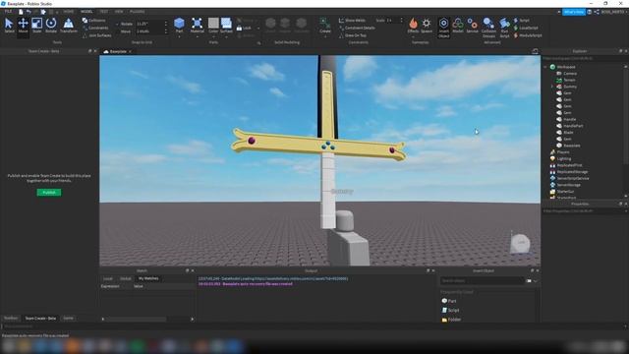629x354 pixels.
Task: Click the new file icon in quick access bar
Action: coord(21,12)
